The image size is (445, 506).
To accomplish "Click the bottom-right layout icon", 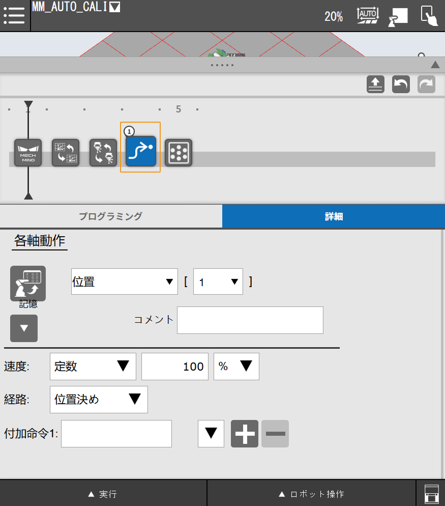I will (x=431, y=494).
